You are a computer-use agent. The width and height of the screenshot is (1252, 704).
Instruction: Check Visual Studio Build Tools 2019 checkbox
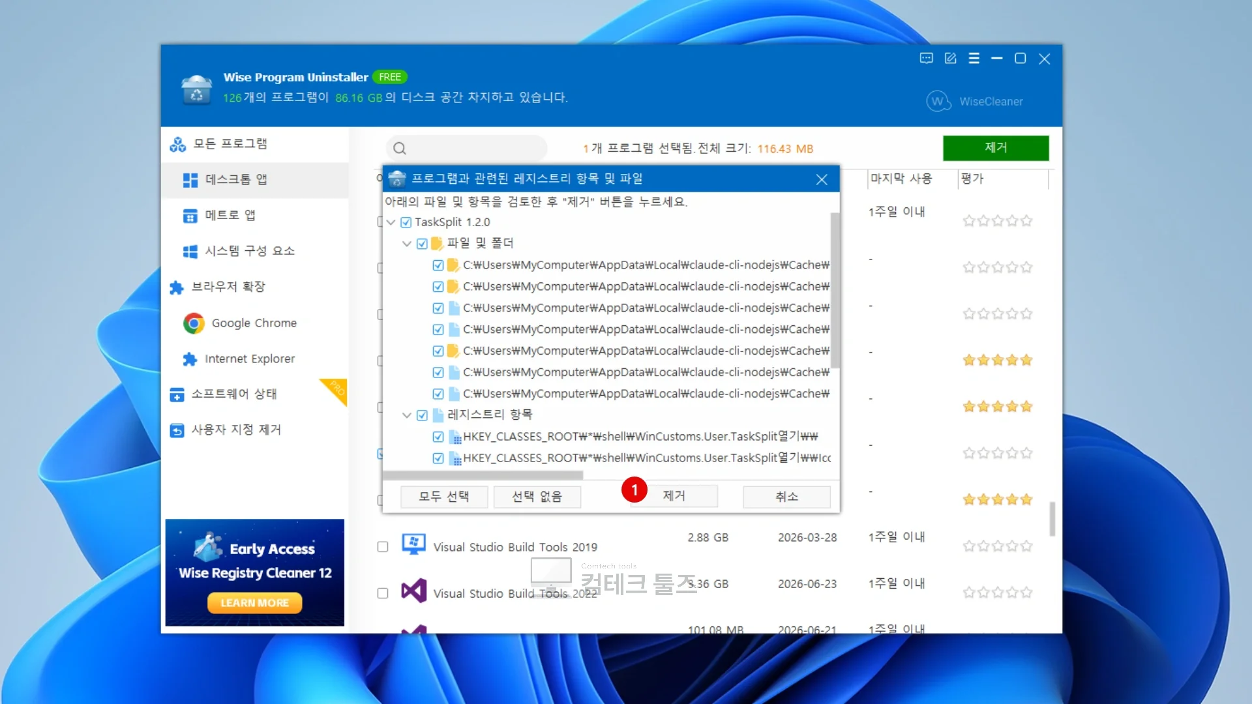point(383,547)
